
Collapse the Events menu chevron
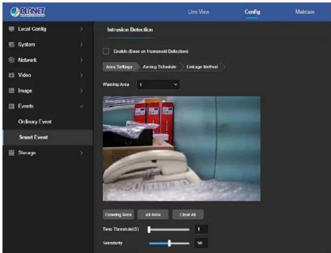[81, 106]
